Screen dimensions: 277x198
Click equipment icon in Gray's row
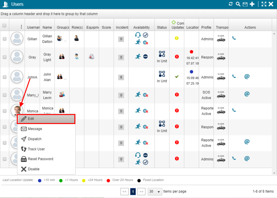(91, 57)
